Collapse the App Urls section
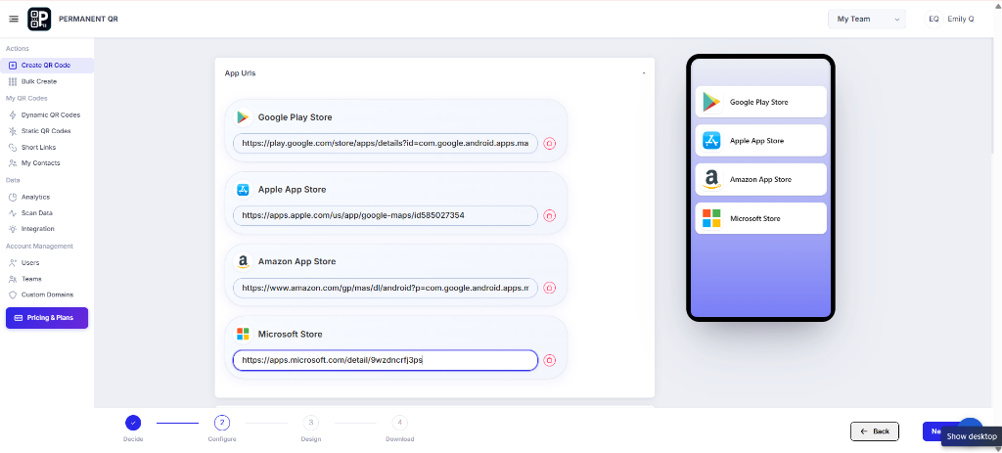This screenshot has height=453, width=1002. pos(644,73)
